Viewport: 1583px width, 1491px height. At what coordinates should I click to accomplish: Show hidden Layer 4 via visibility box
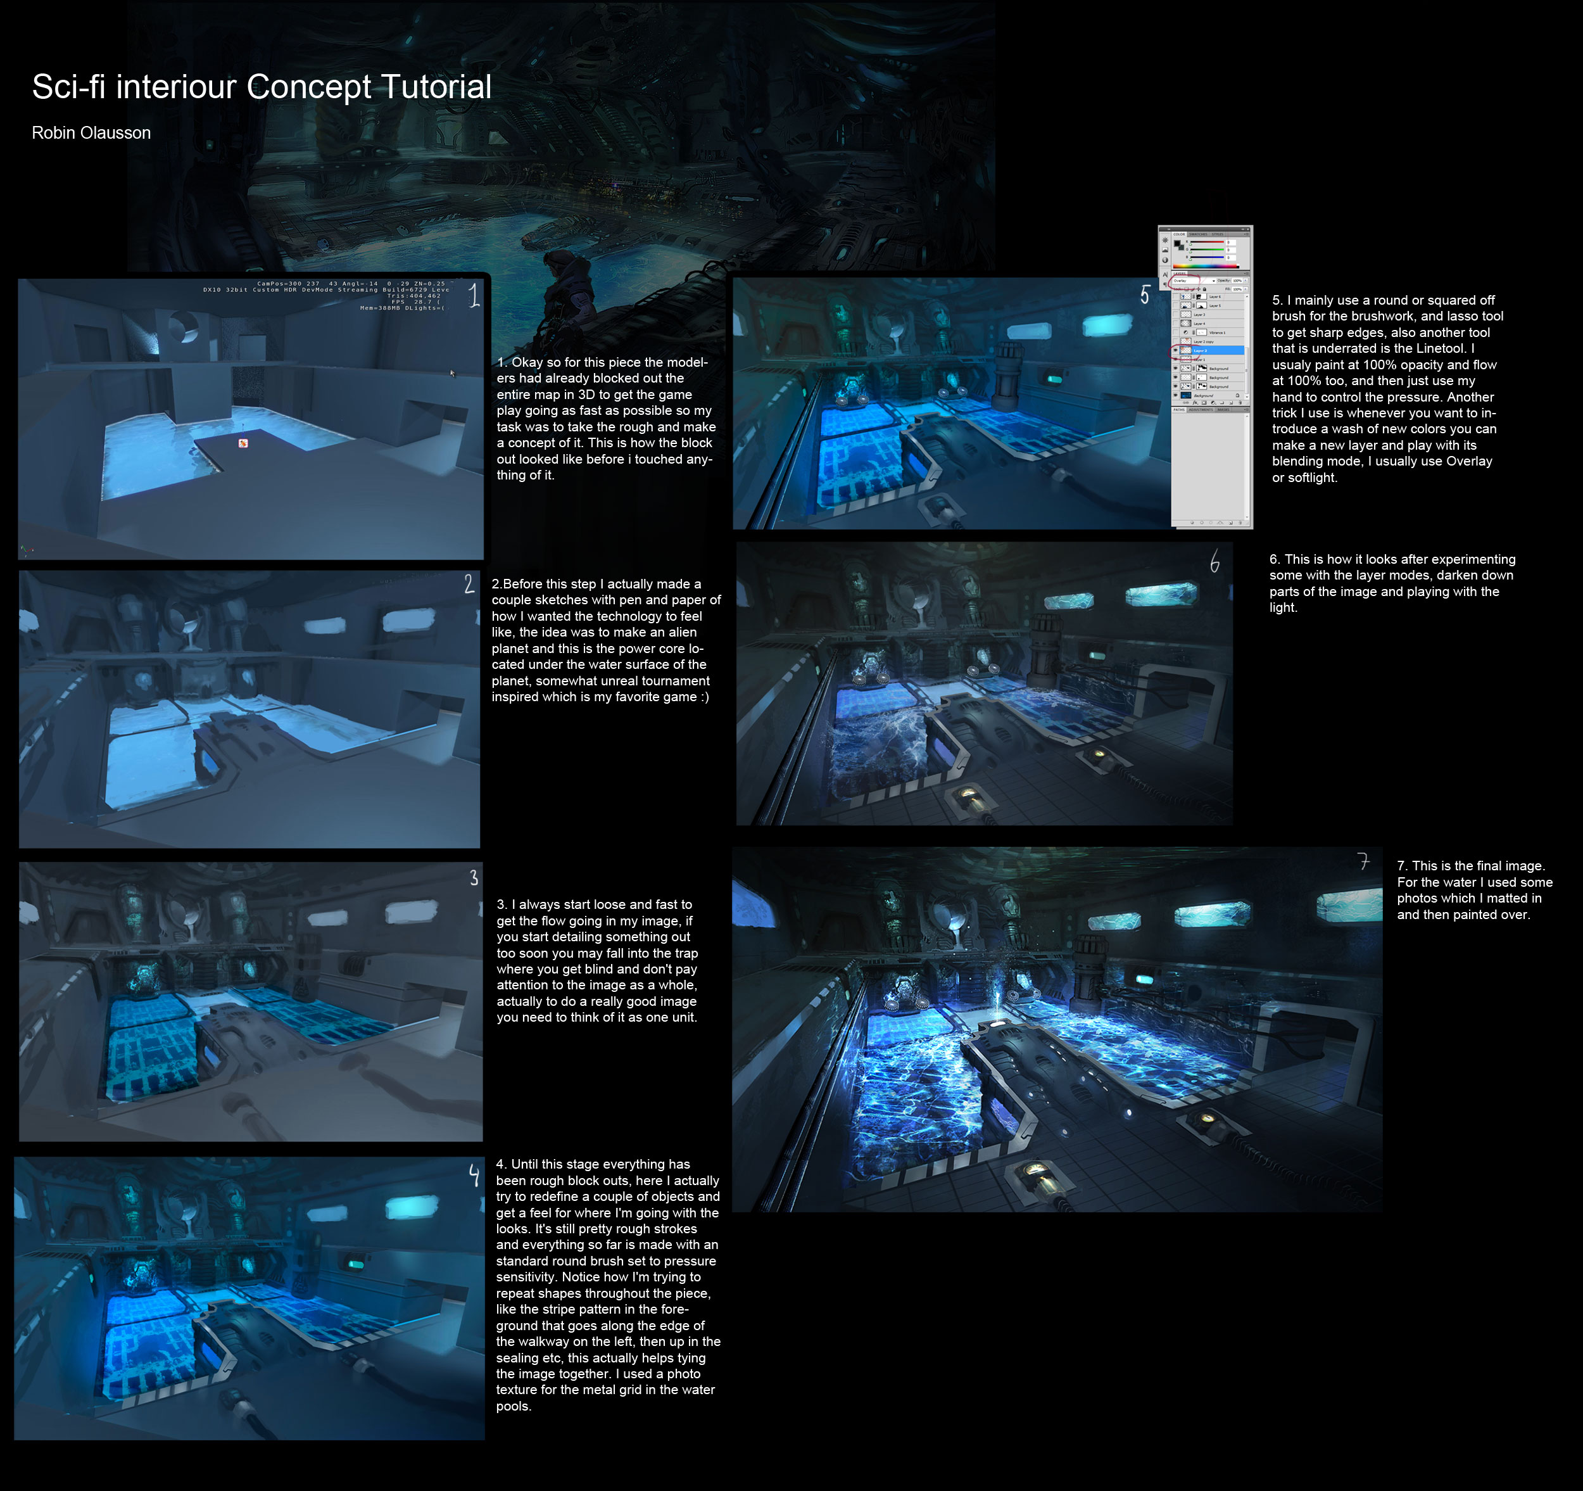(1176, 324)
